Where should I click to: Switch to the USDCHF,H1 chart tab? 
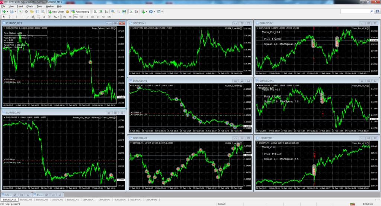click(149, 200)
